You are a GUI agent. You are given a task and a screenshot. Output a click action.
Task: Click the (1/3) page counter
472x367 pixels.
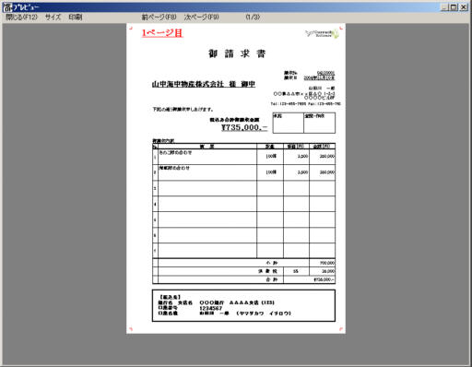pyautogui.click(x=253, y=17)
